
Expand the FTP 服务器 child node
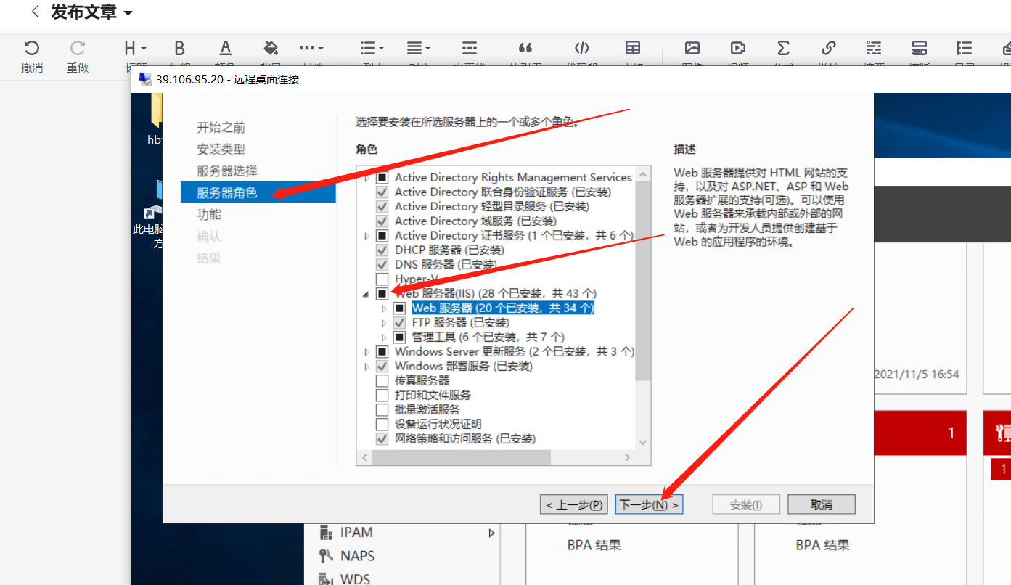(385, 322)
